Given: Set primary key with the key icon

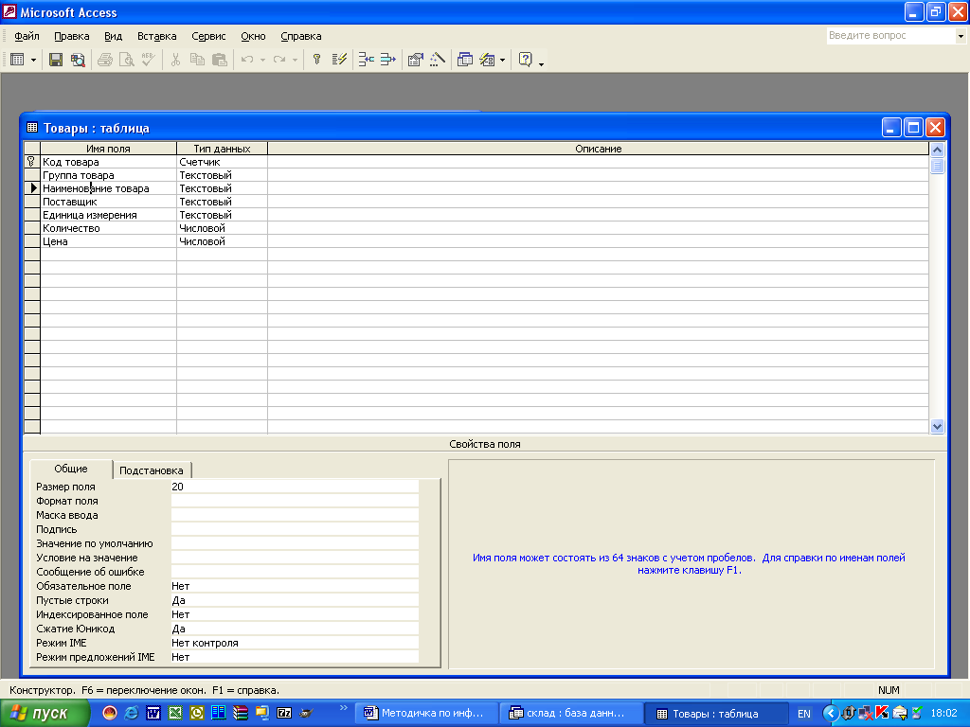Looking at the screenshot, I should click(316, 60).
